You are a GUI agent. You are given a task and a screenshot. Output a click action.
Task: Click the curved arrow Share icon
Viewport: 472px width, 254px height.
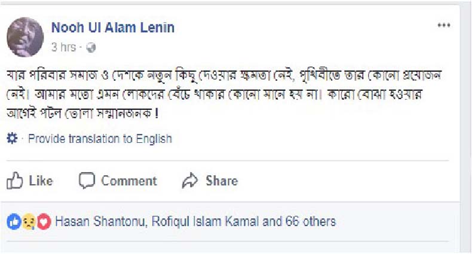[189, 180]
